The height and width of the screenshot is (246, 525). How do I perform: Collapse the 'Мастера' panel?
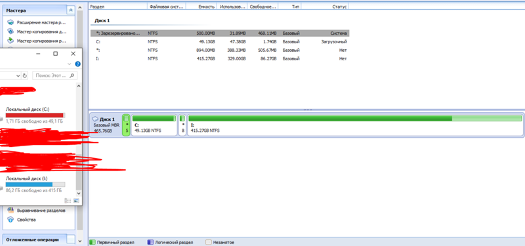(71, 10)
